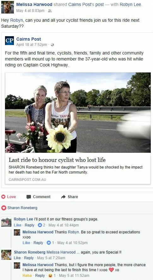Screen dimensions: 153x280
Task: Open Melissa Harwood's profile picture in post header
Action: 8,7
